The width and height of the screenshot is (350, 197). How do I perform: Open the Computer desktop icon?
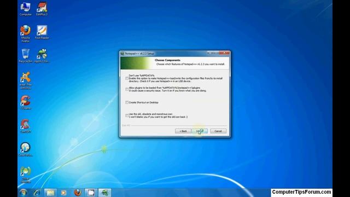pos(26,9)
